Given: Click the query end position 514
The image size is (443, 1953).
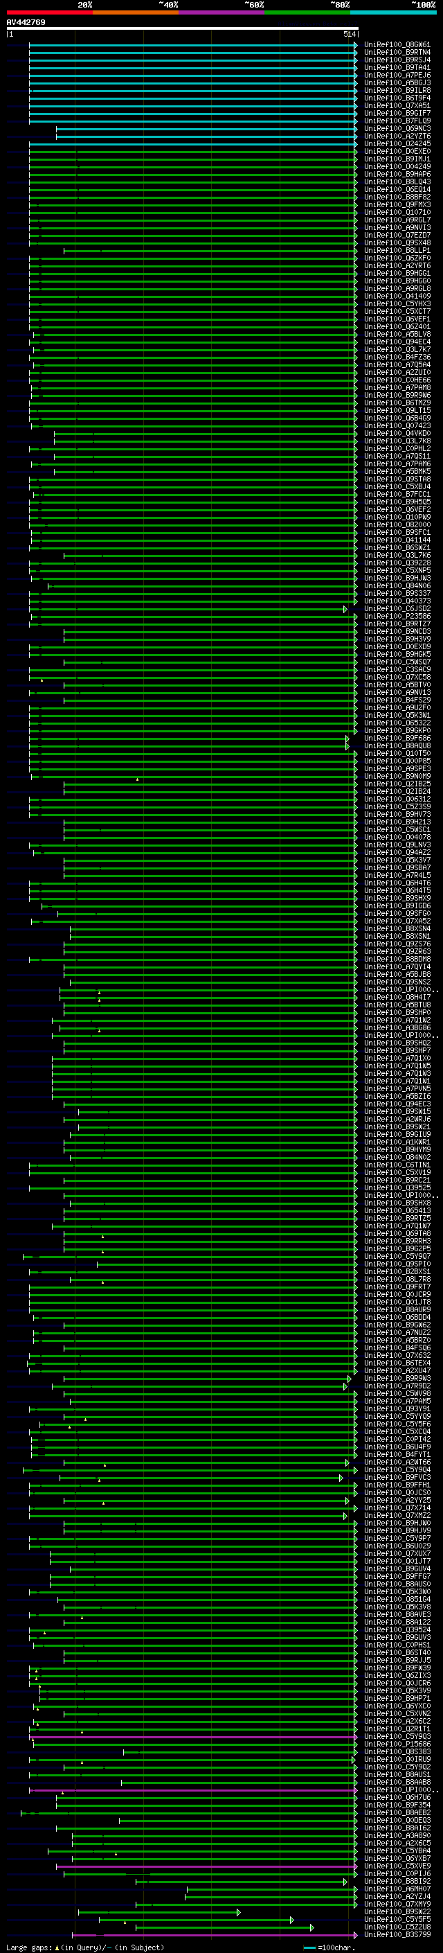Looking at the screenshot, I should (350, 34).
